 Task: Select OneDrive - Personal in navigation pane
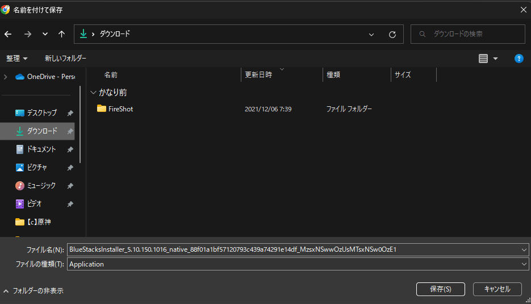(x=45, y=77)
